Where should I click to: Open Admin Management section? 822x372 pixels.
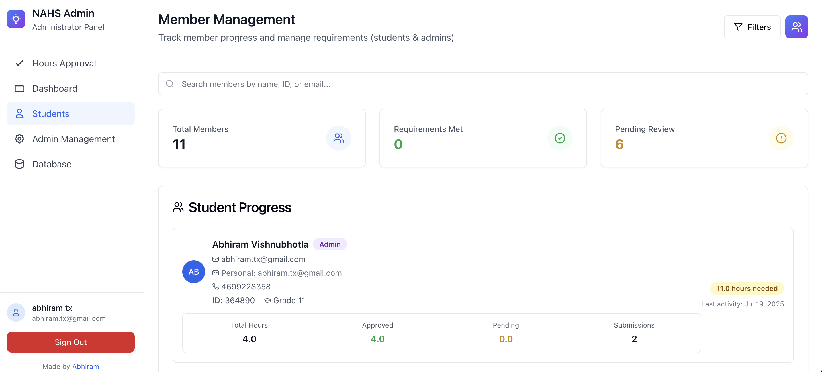73,139
